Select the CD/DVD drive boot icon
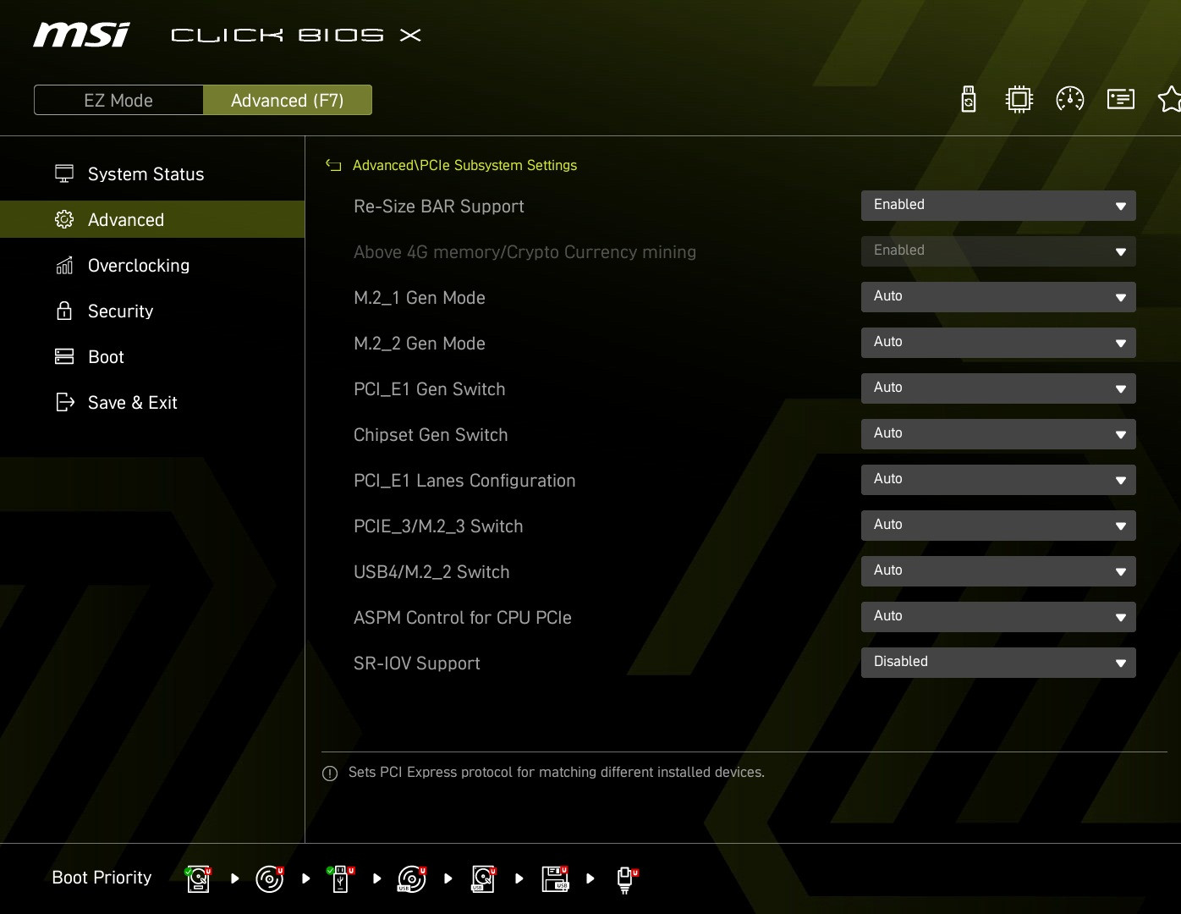This screenshot has height=914, width=1181. [270, 878]
